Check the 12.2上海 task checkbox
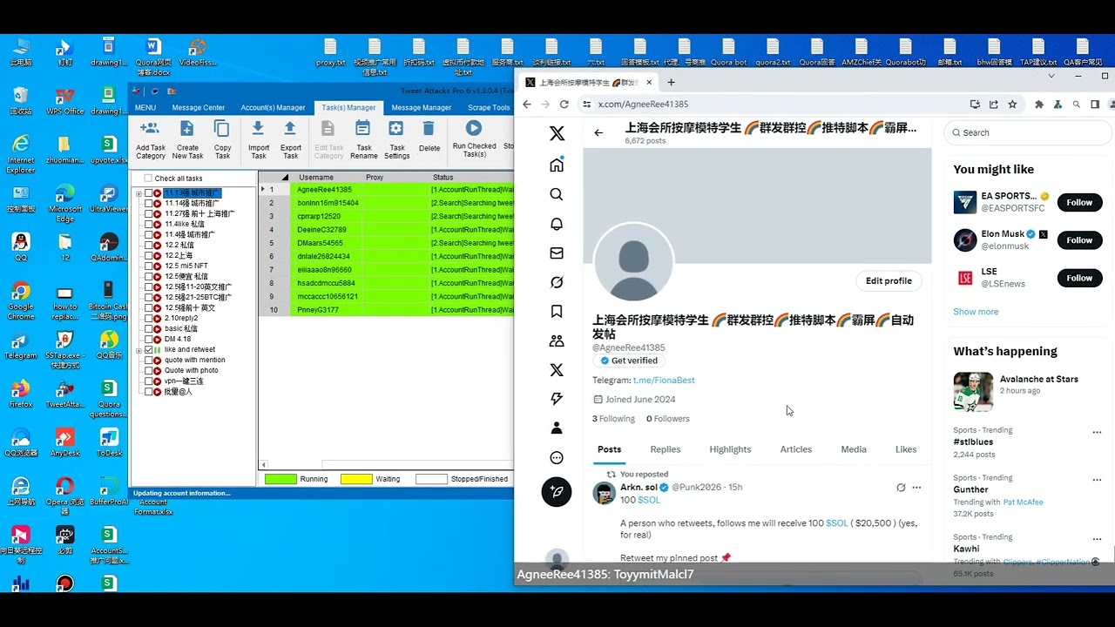This screenshot has width=1115, height=627. click(x=148, y=255)
